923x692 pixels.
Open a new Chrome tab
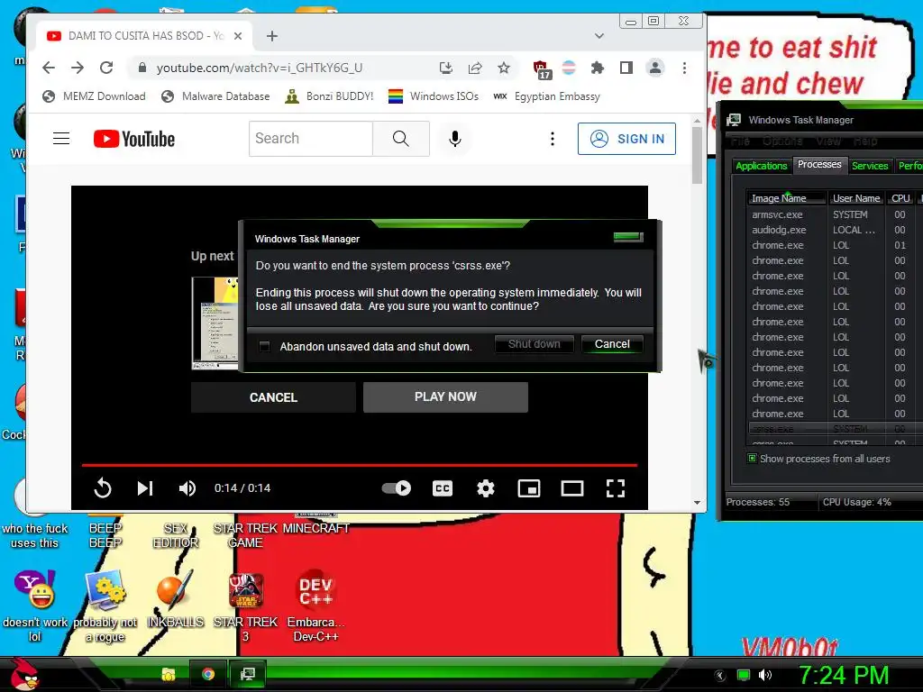(271, 36)
